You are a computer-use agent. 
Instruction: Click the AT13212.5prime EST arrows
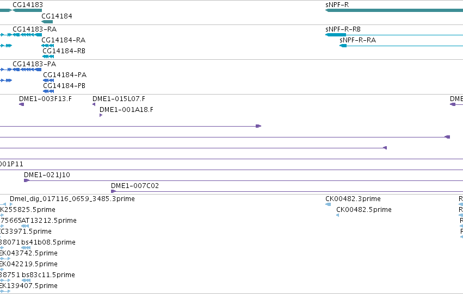point(25,226)
